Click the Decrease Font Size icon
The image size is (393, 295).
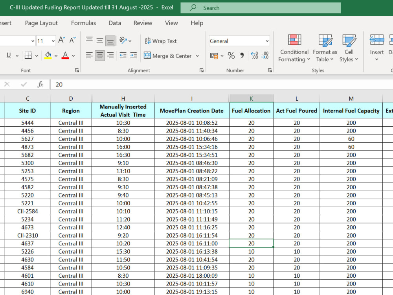(72, 40)
